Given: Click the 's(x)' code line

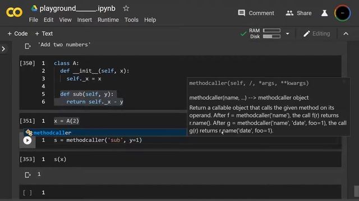Looking at the screenshot, I should coord(60,159).
